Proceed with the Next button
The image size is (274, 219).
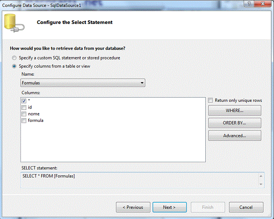169,207
